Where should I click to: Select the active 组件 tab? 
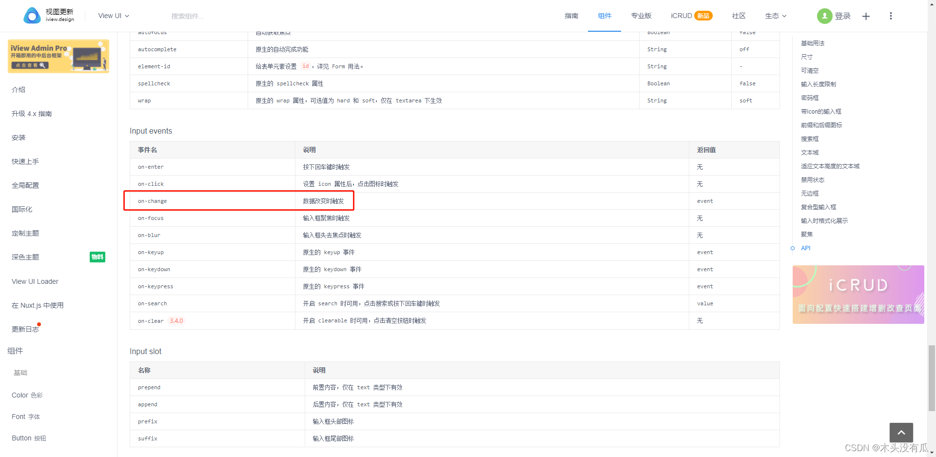pyautogui.click(x=604, y=16)
